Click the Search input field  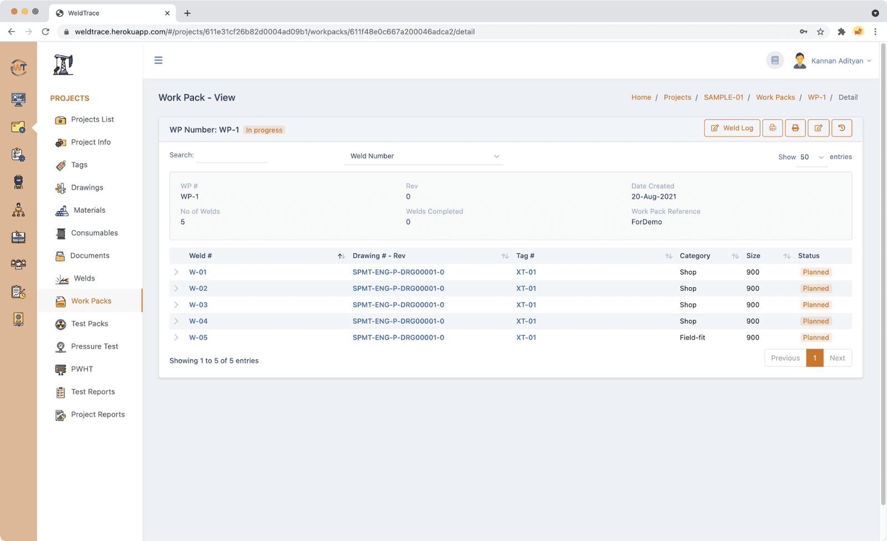[233, 156]
